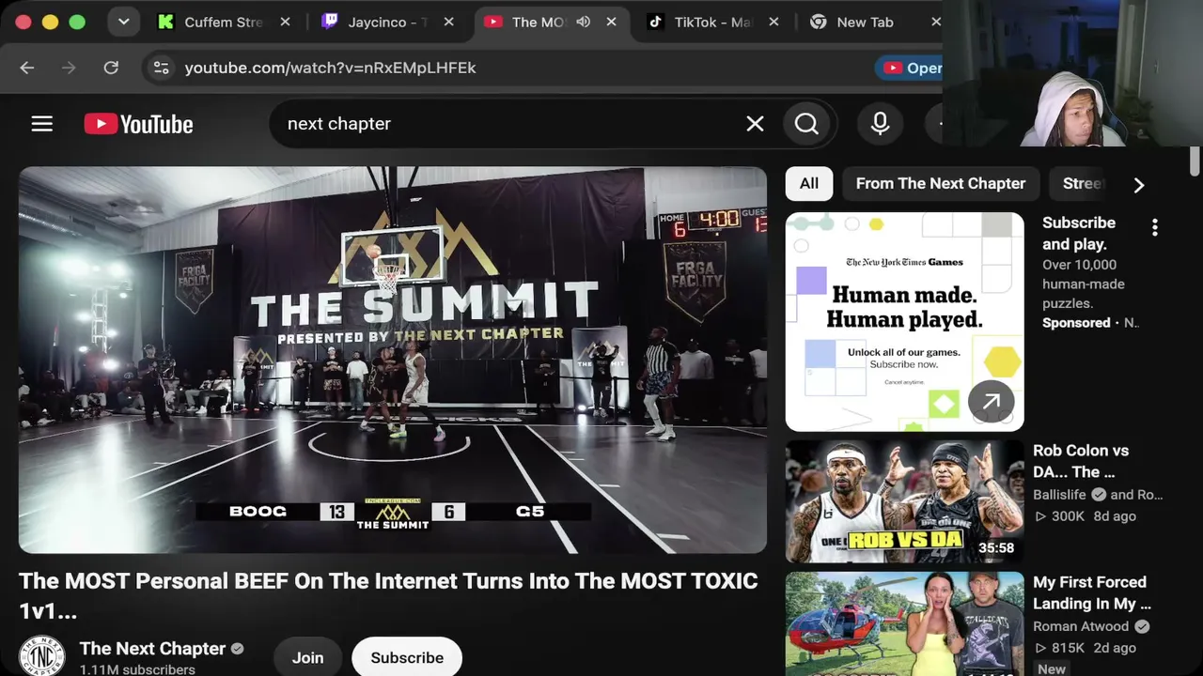Play the Forced Landing helicopter thumbnail

click(905, 623)
